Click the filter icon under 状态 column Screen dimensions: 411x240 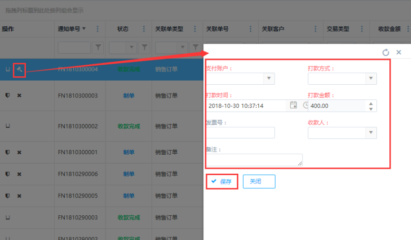144,47
